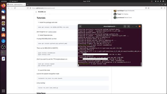Open terminal window hamburger menu
The height and width of the screenshot is (94, 167).
(x=129, y=26)
